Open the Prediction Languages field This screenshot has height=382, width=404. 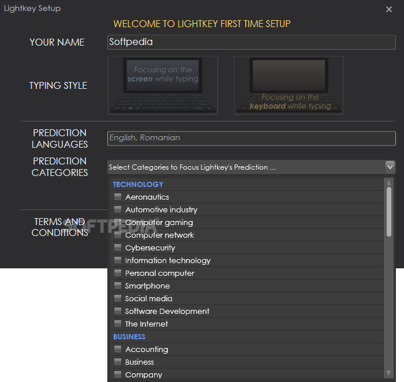pos(252,138)
